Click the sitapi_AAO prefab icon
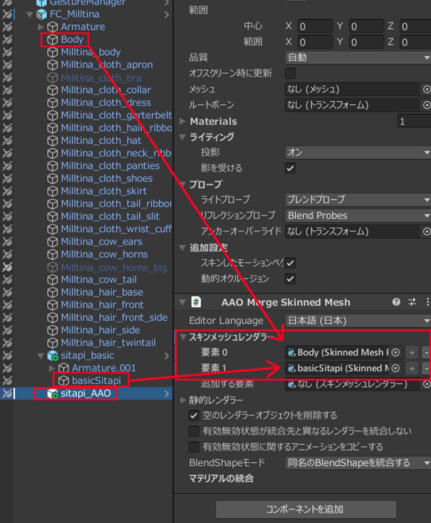Image resolution: width=431 pixels, height=523 pixels. pyautogui.click(x=53, y=394)
